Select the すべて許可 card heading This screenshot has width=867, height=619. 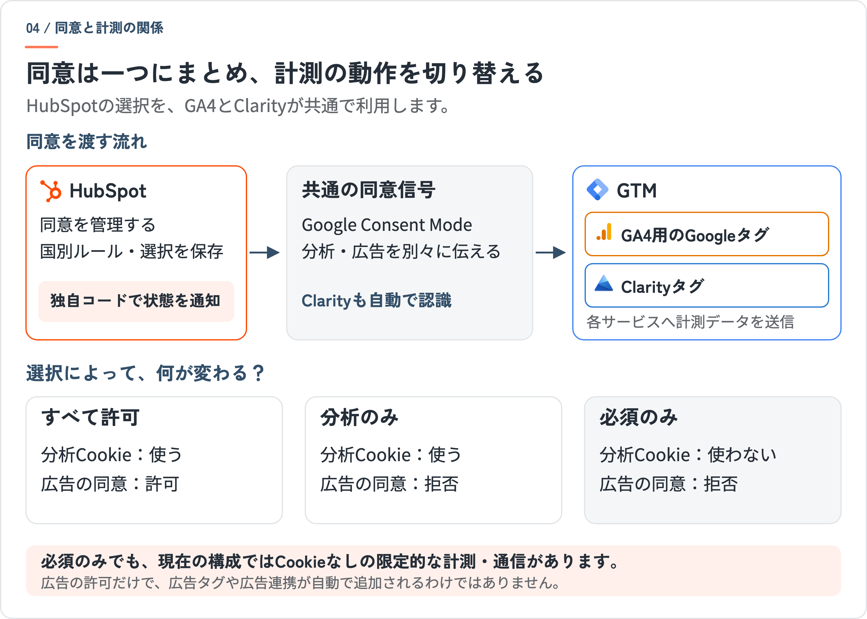[x=90, y=417]
